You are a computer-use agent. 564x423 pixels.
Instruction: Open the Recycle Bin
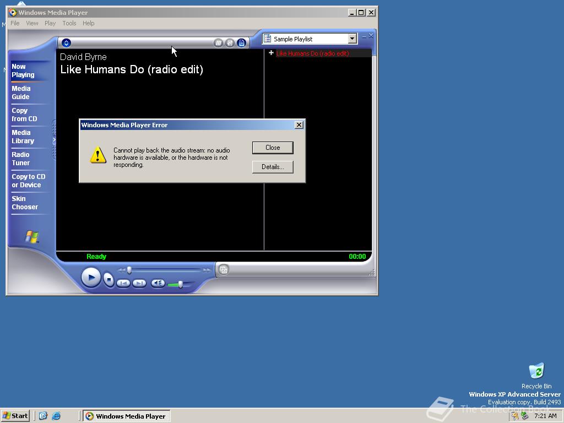click(x=536, y=376)
